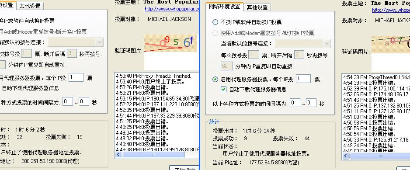Click left arrow of right window log scrollbar
Viewport: 410px width, 170px height.
[346, 156]
